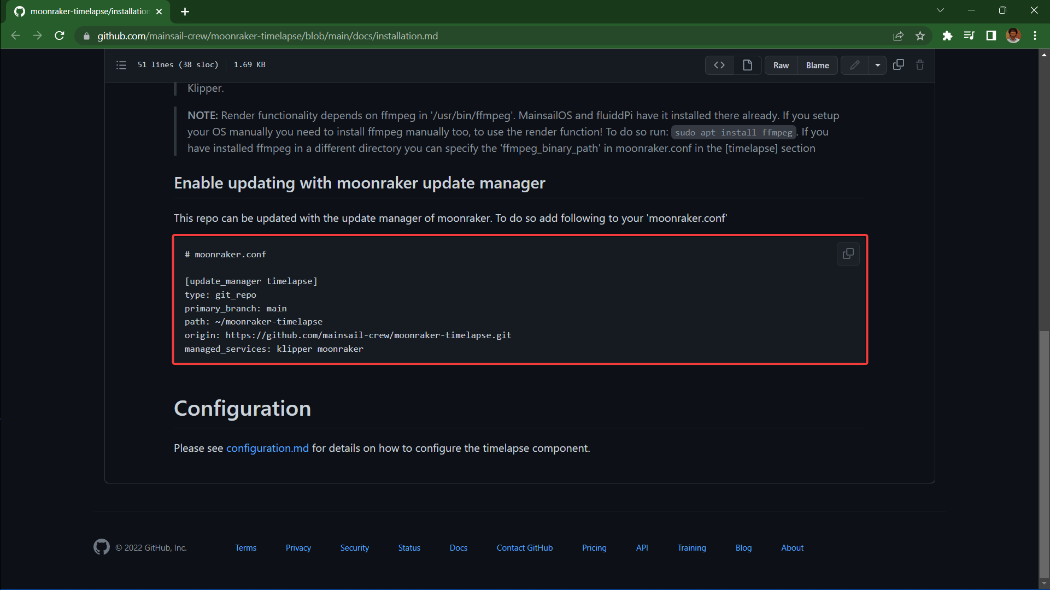The image size is (1050, 590).
Task: Open browser extensions puzzle icon
Action: point(947,36)
